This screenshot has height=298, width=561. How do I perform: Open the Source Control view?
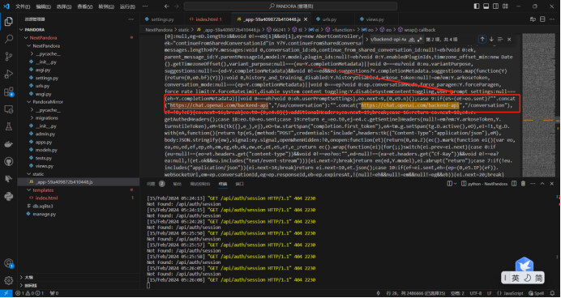click(9, 56)
